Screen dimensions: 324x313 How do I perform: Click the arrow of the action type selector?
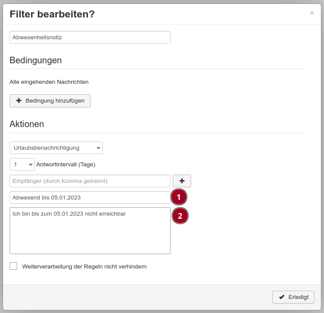98,148
